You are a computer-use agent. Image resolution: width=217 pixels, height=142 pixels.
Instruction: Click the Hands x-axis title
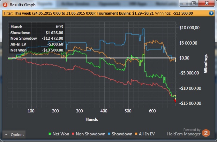(x=92, y=119)
